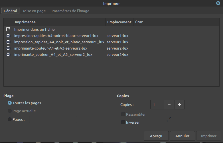Sort list by Emplacement column header
The image size is (223, 143).
point(119,22)
